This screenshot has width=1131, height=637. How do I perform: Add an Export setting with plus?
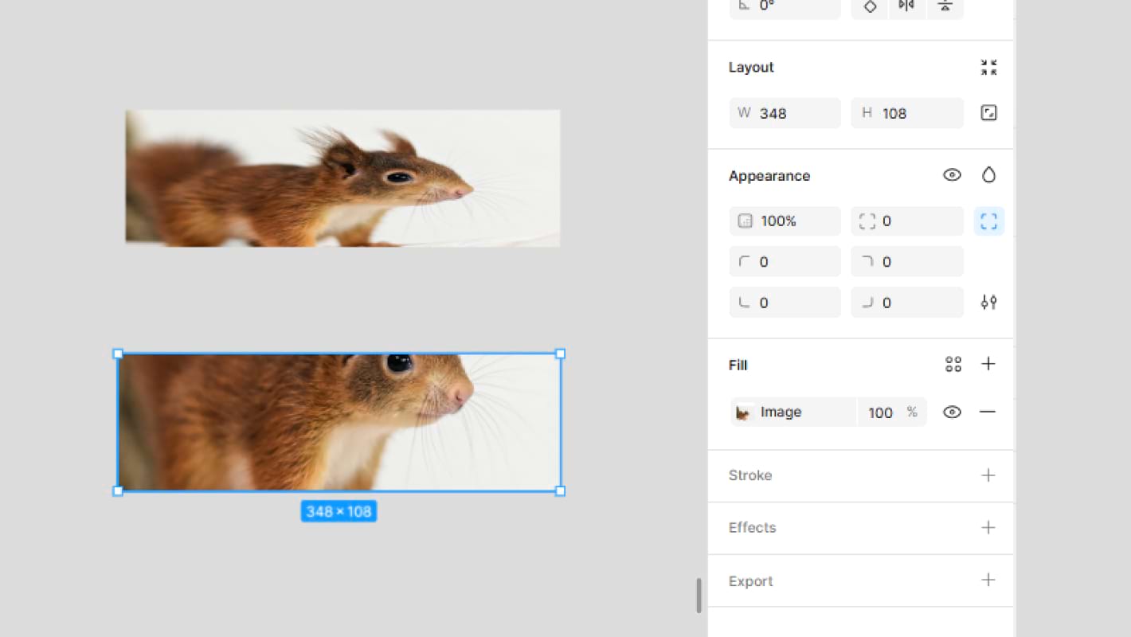[988, 580]
